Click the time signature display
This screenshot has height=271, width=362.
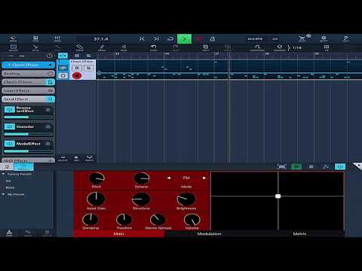(275, 39)
